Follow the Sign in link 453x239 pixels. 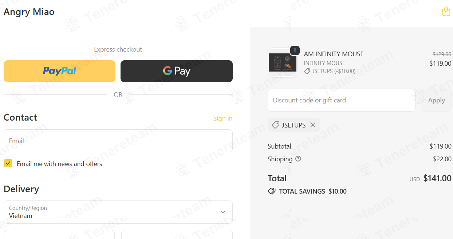click(222, 118)
